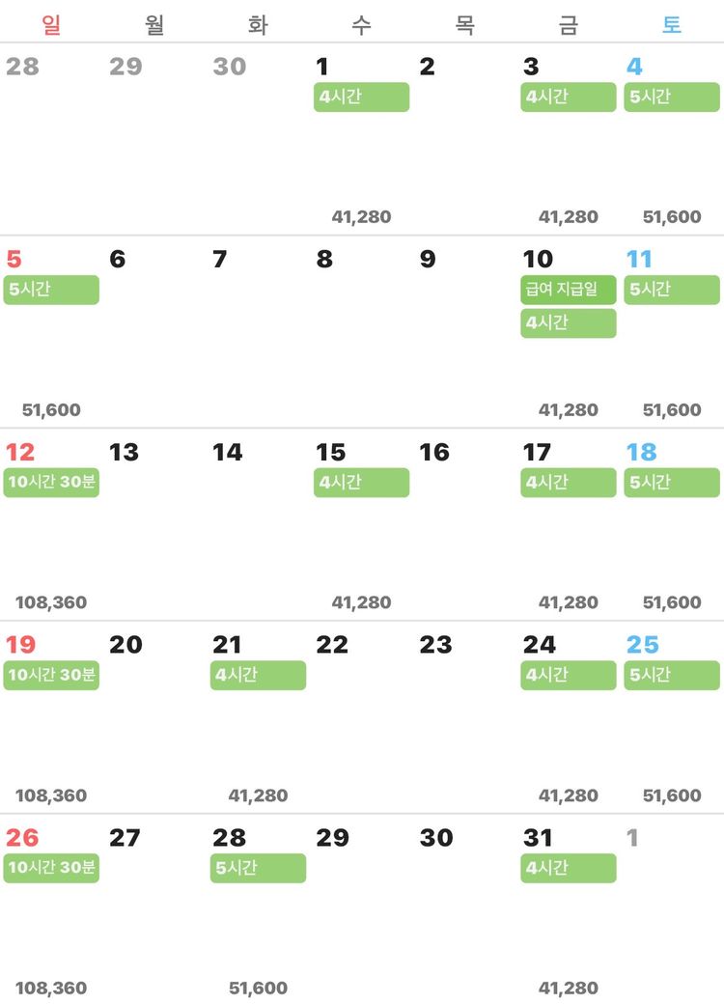Select the 4시간 shift on the 15th

pyautogui.click(x=361, y=482)
